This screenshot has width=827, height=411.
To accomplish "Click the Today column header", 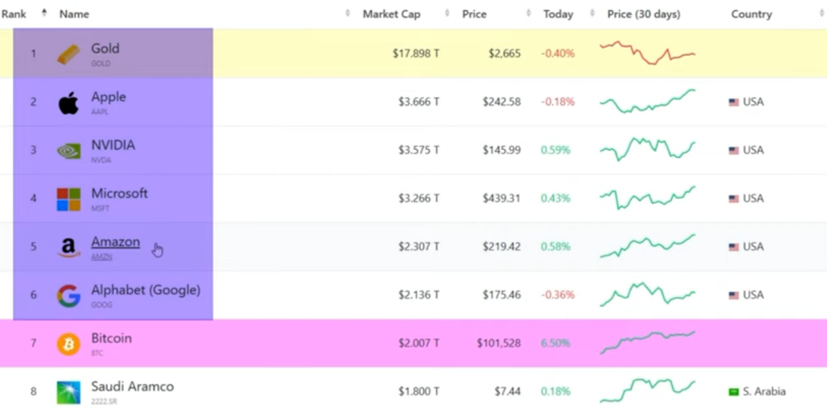I will pos(558,14).
